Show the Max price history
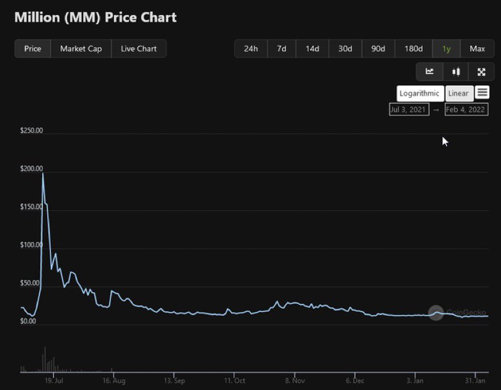Image resolution: width=501 pixels, height=390 pixels. point(477,48)
